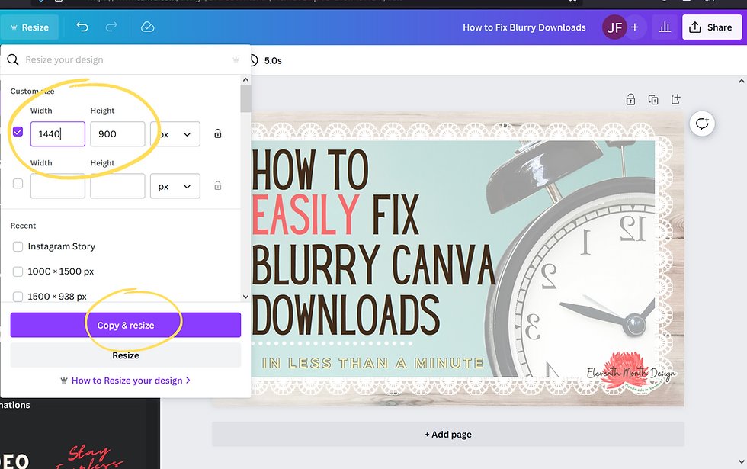Image resolution: width=747 pixels, height=469 pixels.
Task: Click the Copy & resize button
Action: point(126,324)
